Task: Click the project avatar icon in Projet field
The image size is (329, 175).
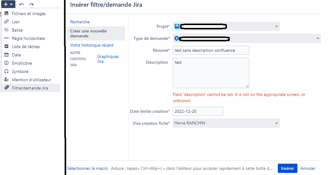Action: (177, 26)
